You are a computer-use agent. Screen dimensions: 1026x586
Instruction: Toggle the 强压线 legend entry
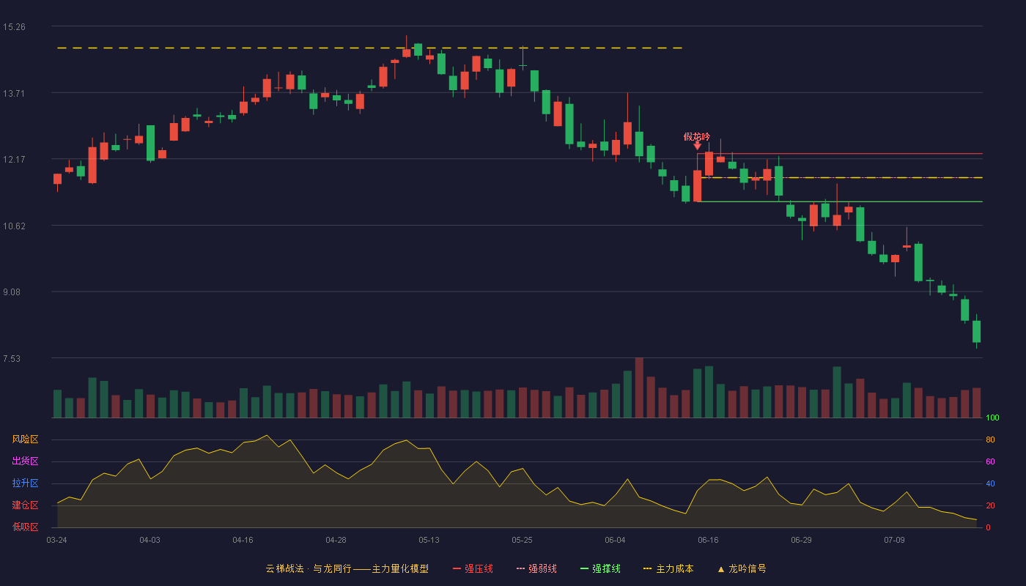[473, 568]
